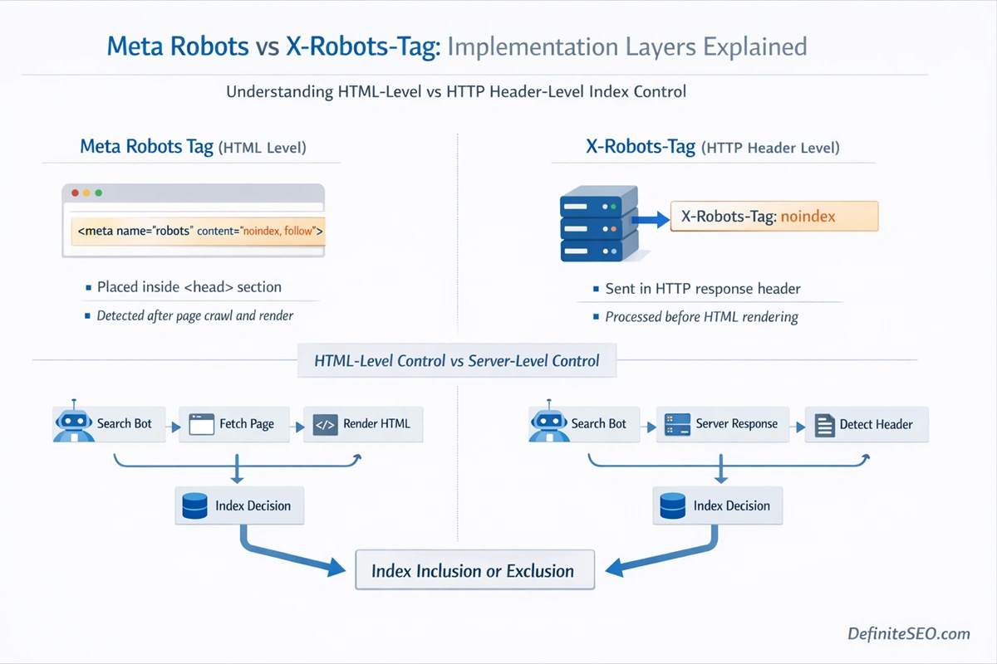Click the X-Robots-Tag noindex header box

coord(774,216)
